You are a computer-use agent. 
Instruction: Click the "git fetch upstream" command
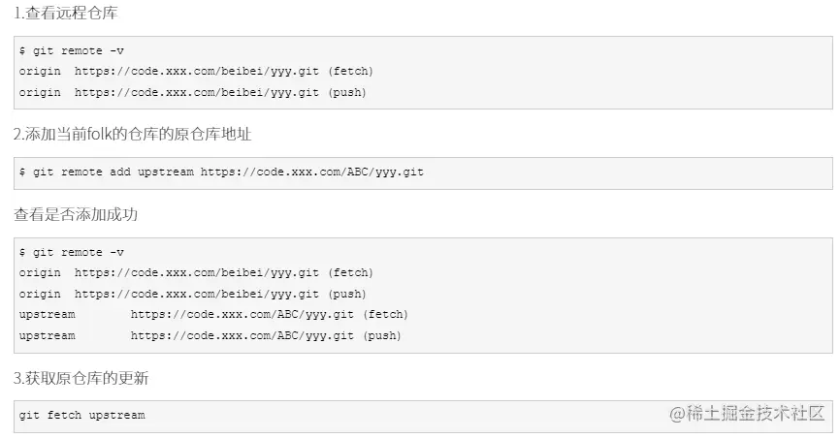[x=81, y=415]
